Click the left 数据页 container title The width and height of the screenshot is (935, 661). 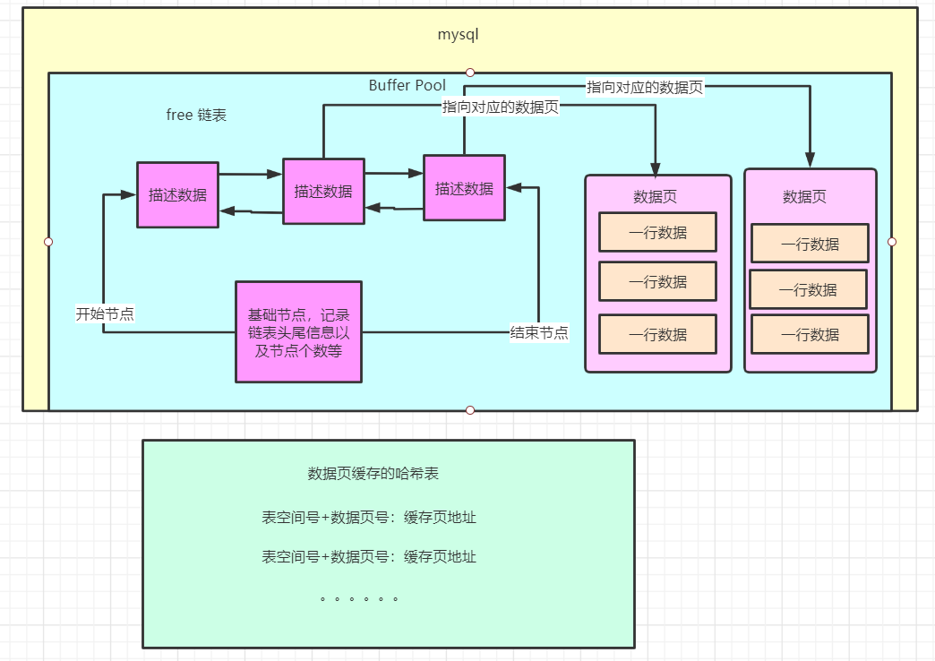656,197
